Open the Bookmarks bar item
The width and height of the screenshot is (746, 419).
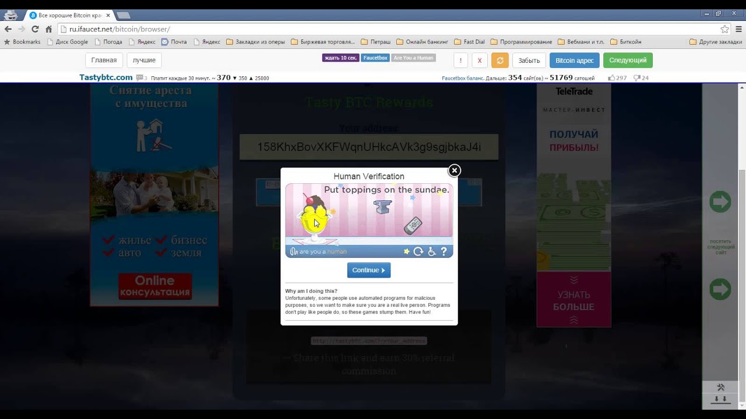pyautogui.click(x=22, y=42)
